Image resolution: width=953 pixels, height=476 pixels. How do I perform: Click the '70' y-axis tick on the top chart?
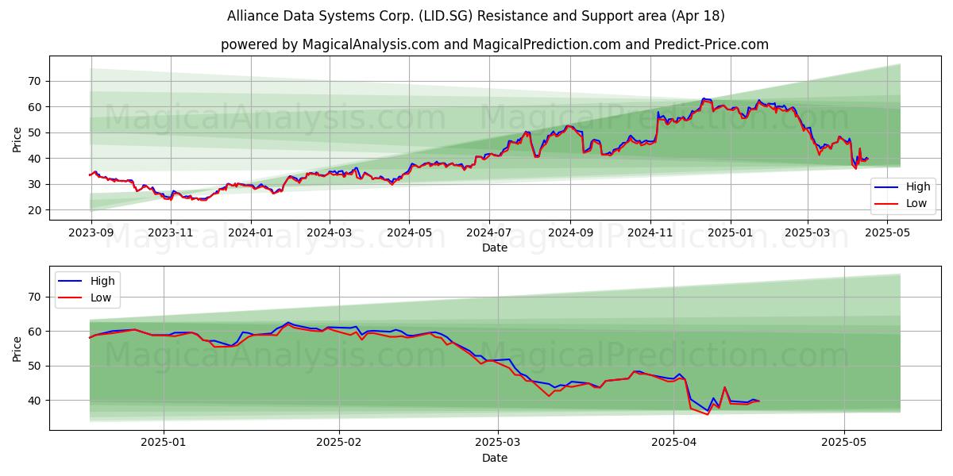tap(35, 81)
